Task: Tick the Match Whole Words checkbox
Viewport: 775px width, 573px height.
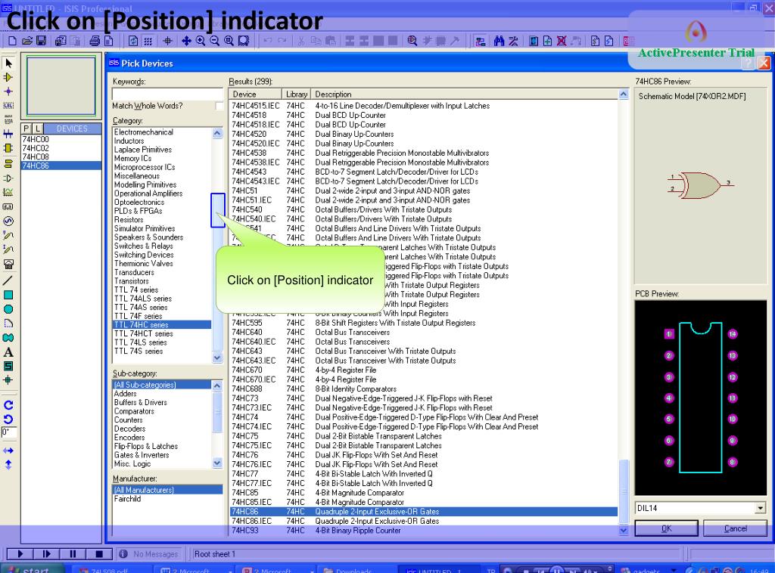Action: (x=219, y=106)
